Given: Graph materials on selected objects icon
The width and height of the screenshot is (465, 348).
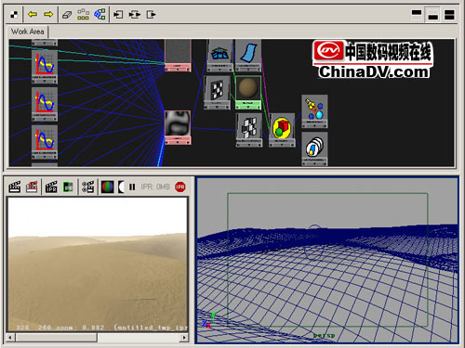Looking at the screenshot, I should 100,14.
